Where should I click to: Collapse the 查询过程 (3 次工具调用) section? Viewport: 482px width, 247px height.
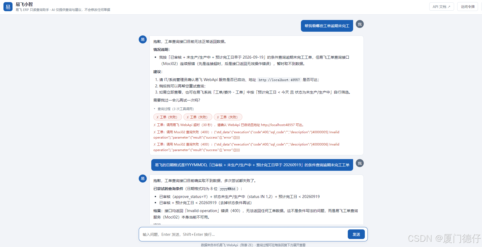174,109
